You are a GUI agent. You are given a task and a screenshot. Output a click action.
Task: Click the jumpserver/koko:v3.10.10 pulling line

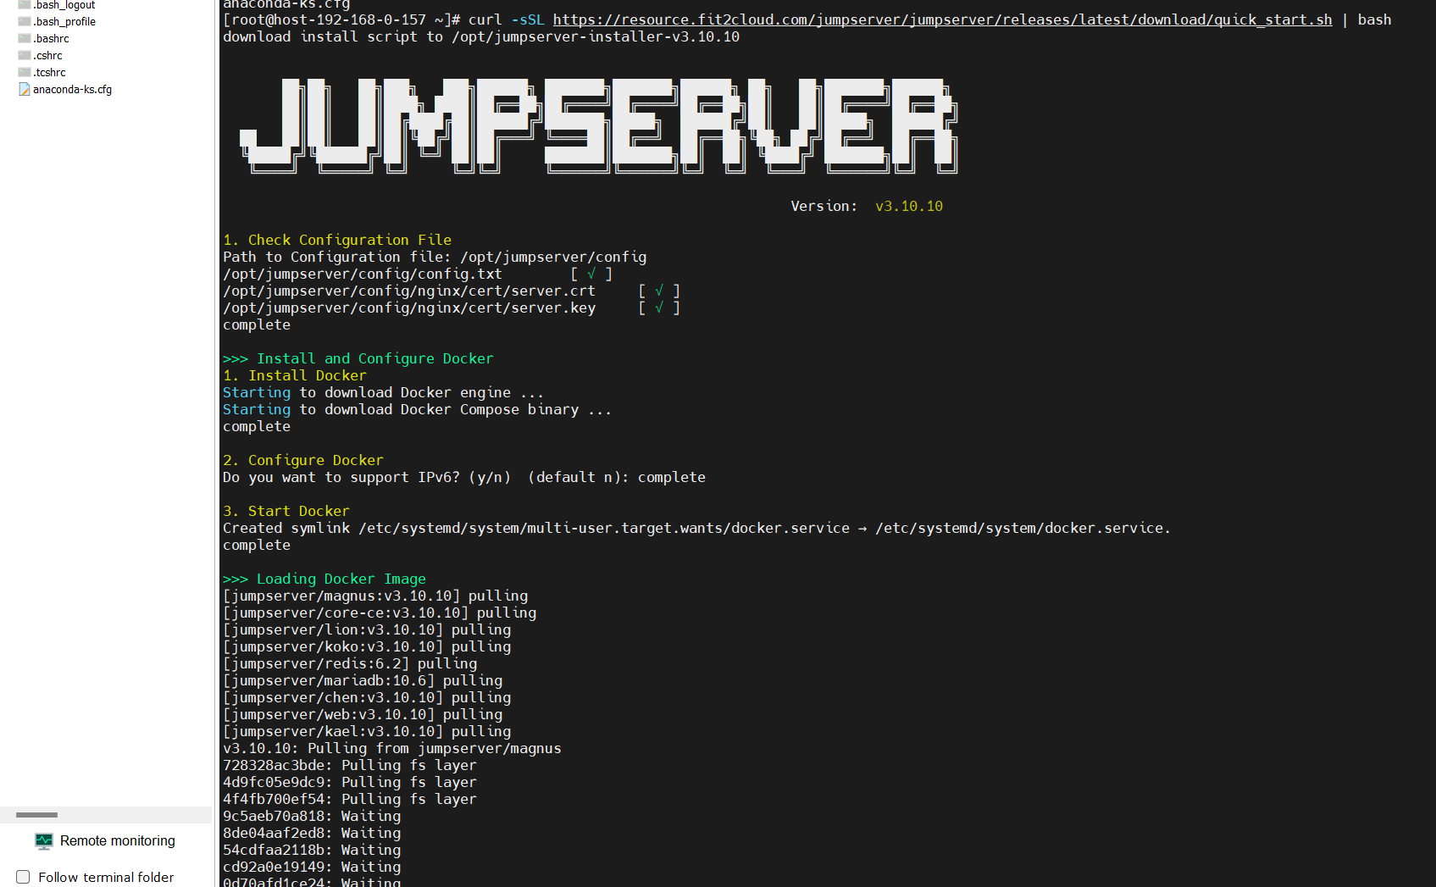[x=367, y=646]
